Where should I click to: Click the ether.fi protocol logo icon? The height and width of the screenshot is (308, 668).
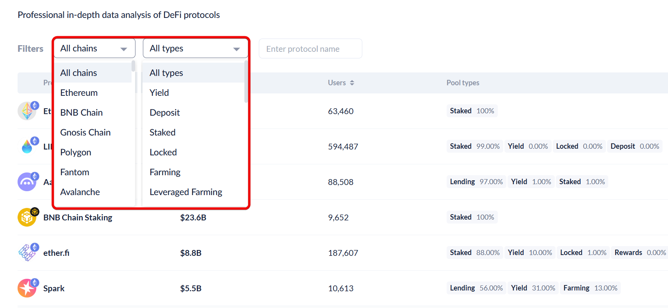pyautogui.click(x=27, y=253)
